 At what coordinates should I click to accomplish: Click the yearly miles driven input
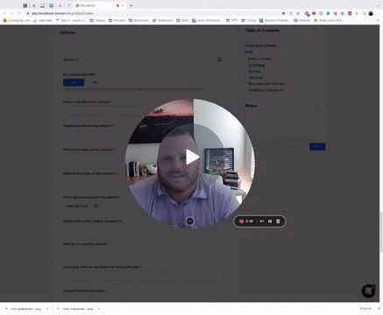143,276
